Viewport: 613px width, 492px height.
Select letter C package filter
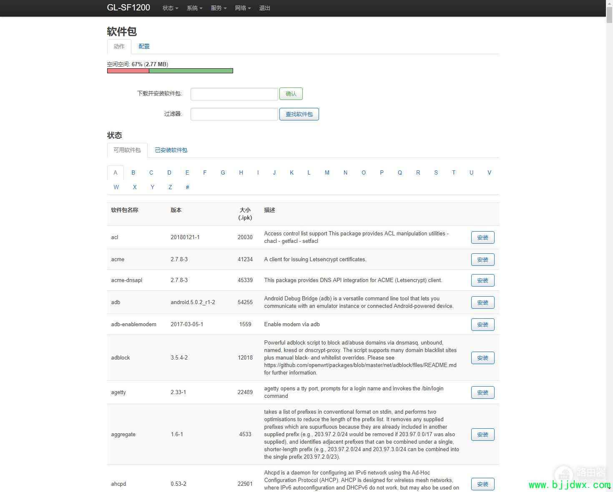pos(151,172)
